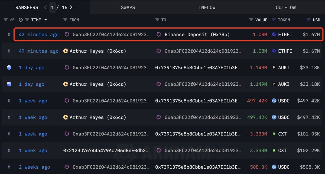Toggle the TIME sort arrow
The image size is (325, 174).
coord(45,20)
